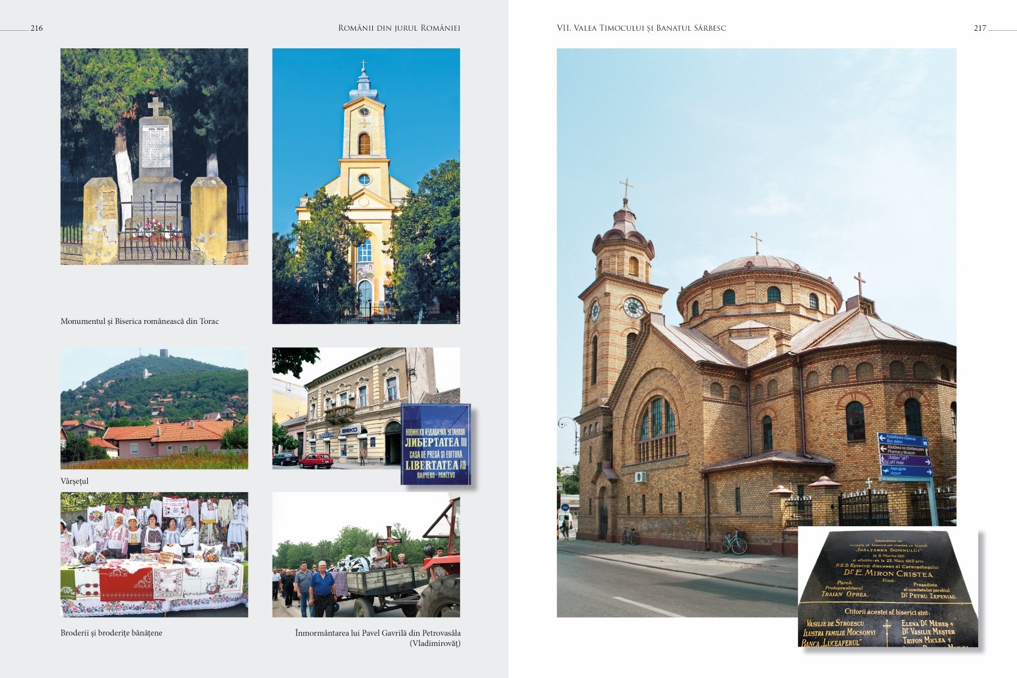Click the red car near the Libertatea building

click(315, 461)
